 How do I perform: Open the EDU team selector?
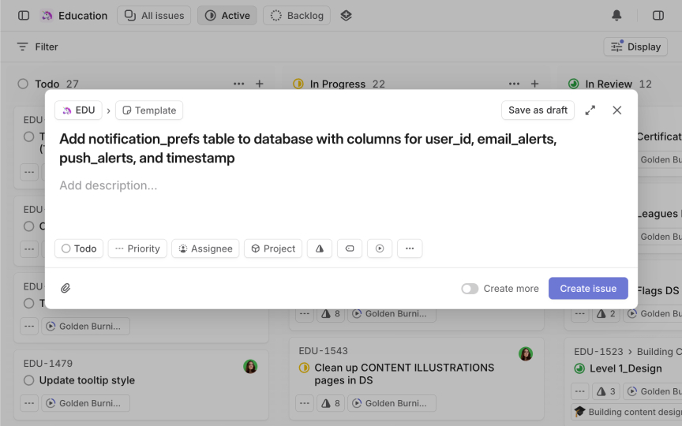pos(78,110)
